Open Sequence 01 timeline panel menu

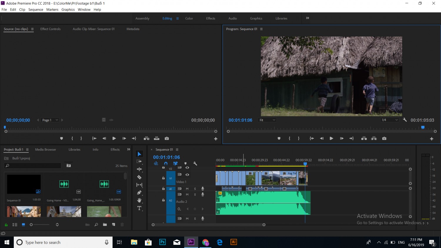pyautogui.click(x=177, y=150)
